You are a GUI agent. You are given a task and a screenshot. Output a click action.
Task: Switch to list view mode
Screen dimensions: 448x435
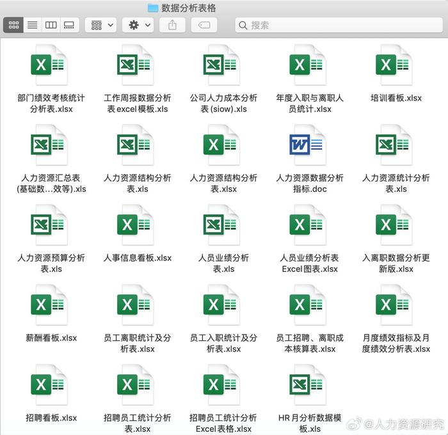(x=32, y=25)
